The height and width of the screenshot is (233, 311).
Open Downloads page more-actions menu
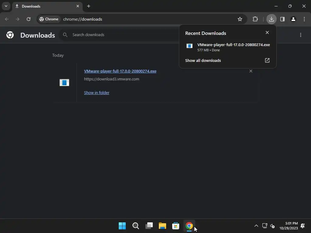coord(301,35)
